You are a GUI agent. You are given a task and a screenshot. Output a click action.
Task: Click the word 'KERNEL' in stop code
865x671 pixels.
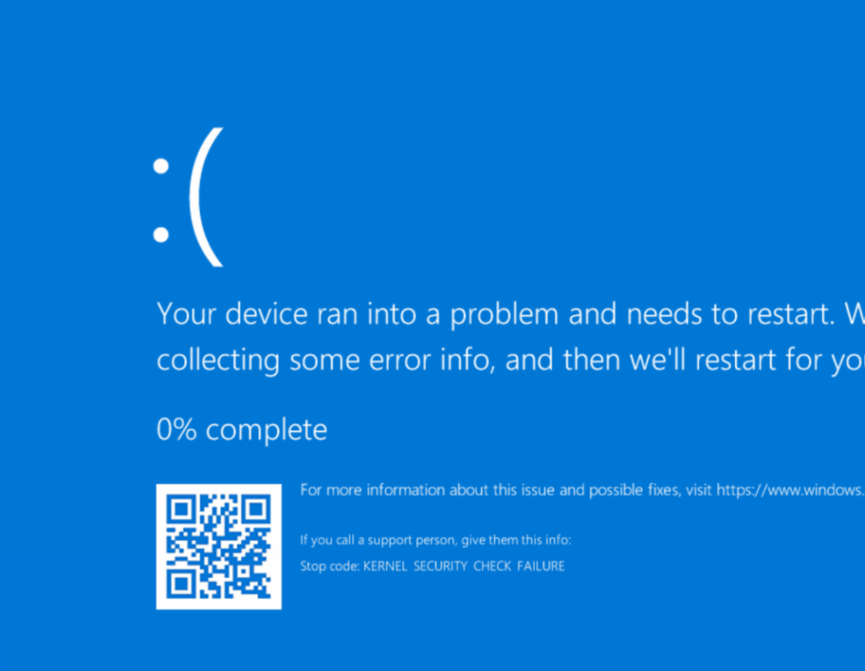(x=385, y=566)
